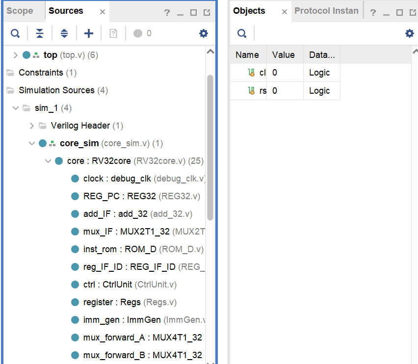Open Sources panel settings gear
This screenshot has width=418, height=364.
click(x=203, y=33)
